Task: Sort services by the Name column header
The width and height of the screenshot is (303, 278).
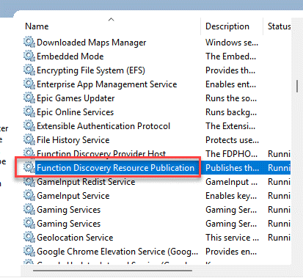Action: coord(37,26)
